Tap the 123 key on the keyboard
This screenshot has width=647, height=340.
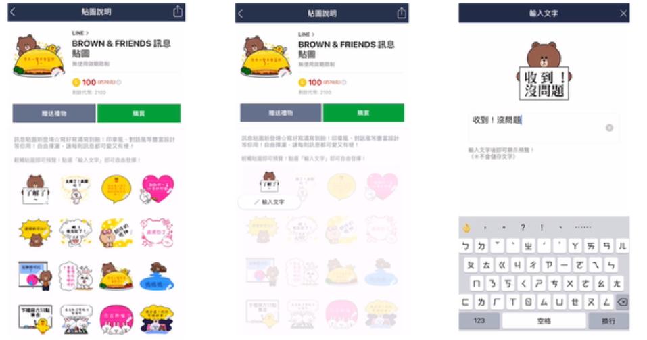[x=479, y=320]
